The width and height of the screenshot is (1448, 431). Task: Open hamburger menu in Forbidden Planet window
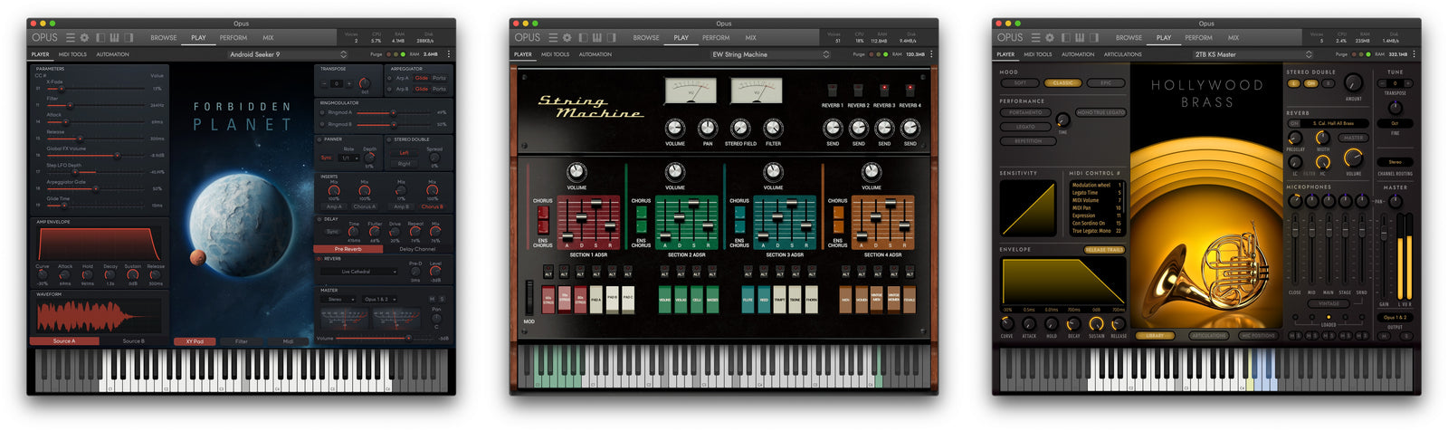pos(71,38)
